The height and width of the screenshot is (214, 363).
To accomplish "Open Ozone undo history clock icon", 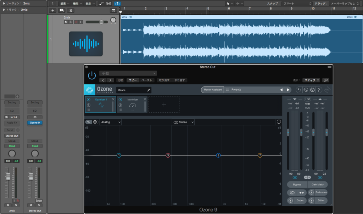I will (x=306, y=90).
